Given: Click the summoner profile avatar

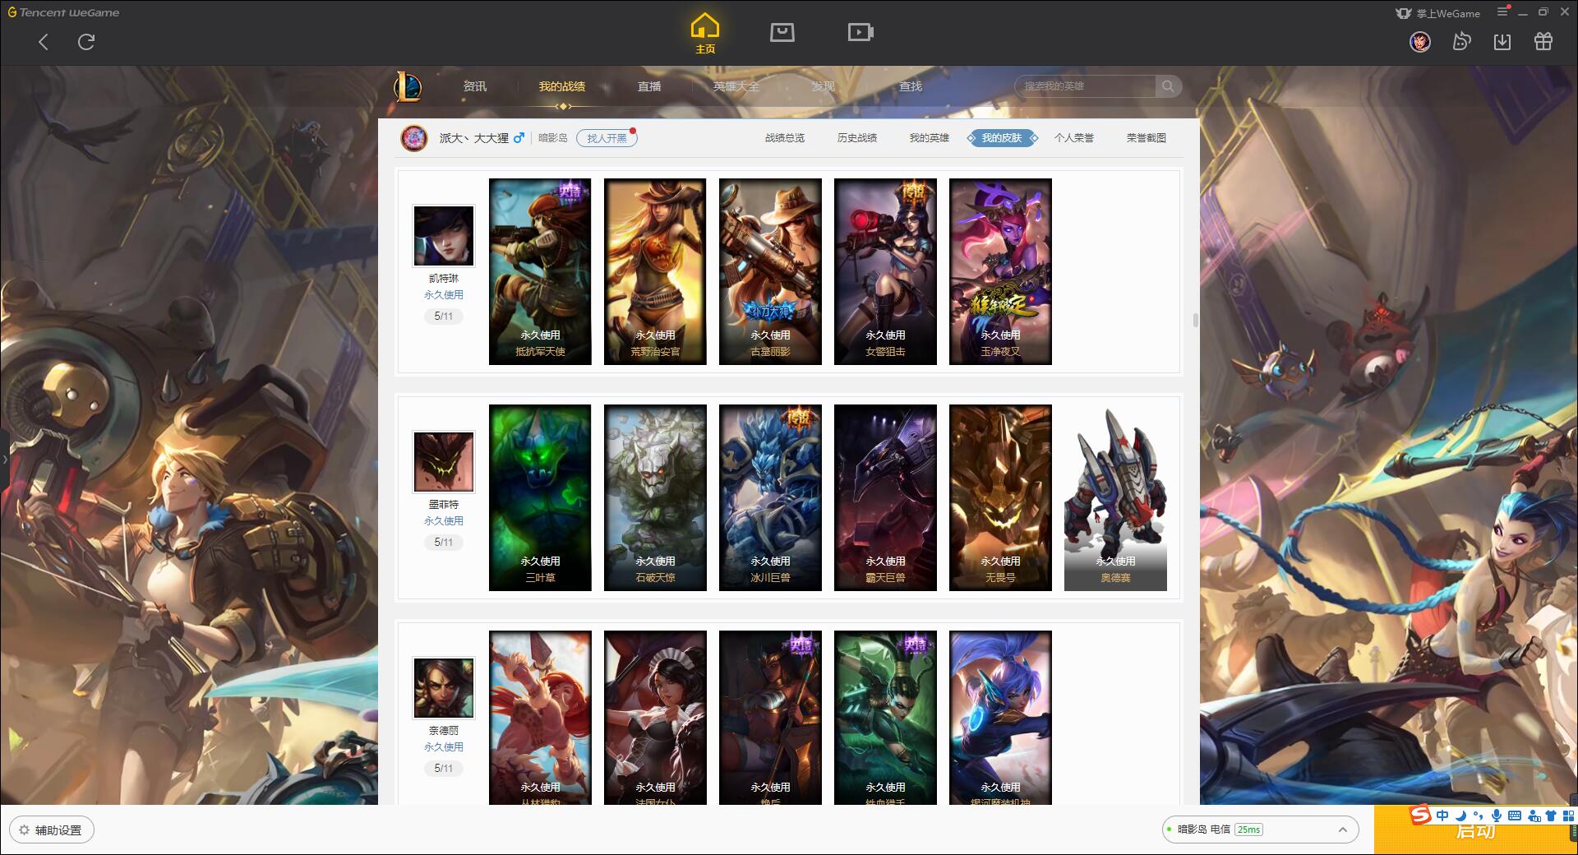Looking at the screenshot, I should pos(414,138).
